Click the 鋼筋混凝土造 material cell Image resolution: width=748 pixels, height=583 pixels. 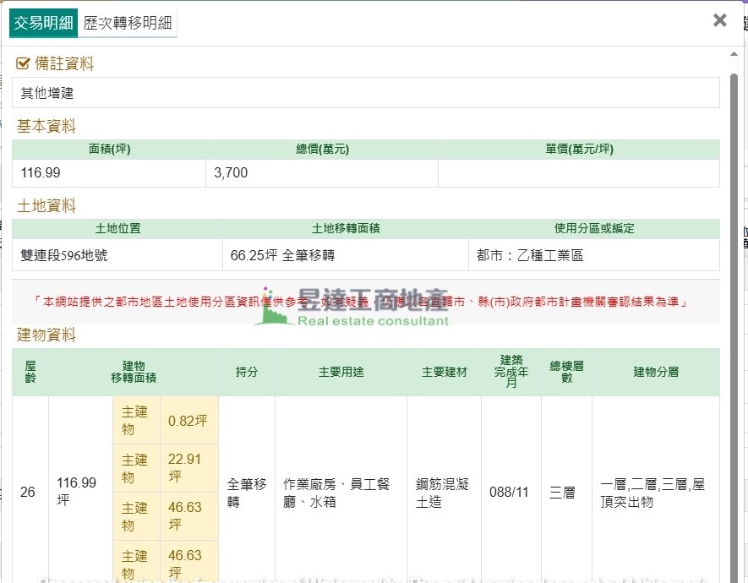point(443,493)
